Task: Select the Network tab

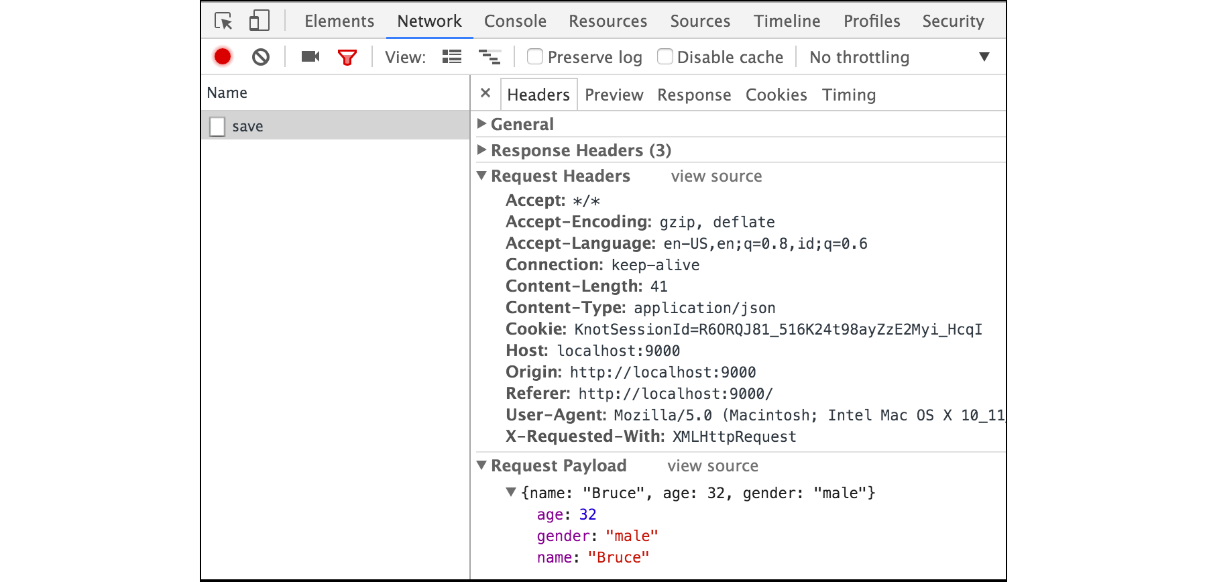Action: coord(429,21)
